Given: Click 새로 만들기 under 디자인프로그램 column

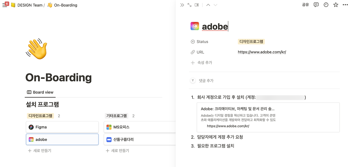Looking at the screenshot, I should coord(40,151).
